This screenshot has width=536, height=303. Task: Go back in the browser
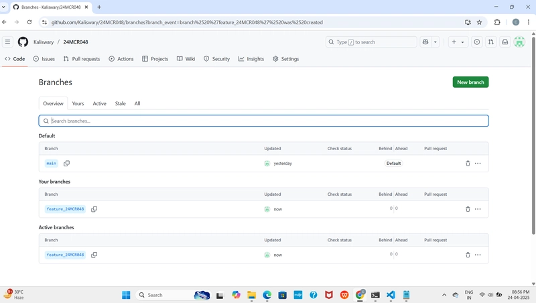[5, 22]
